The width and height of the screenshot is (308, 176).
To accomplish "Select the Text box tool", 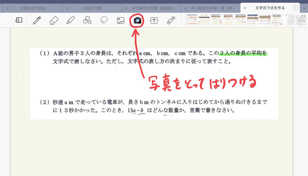I will 154,21.
